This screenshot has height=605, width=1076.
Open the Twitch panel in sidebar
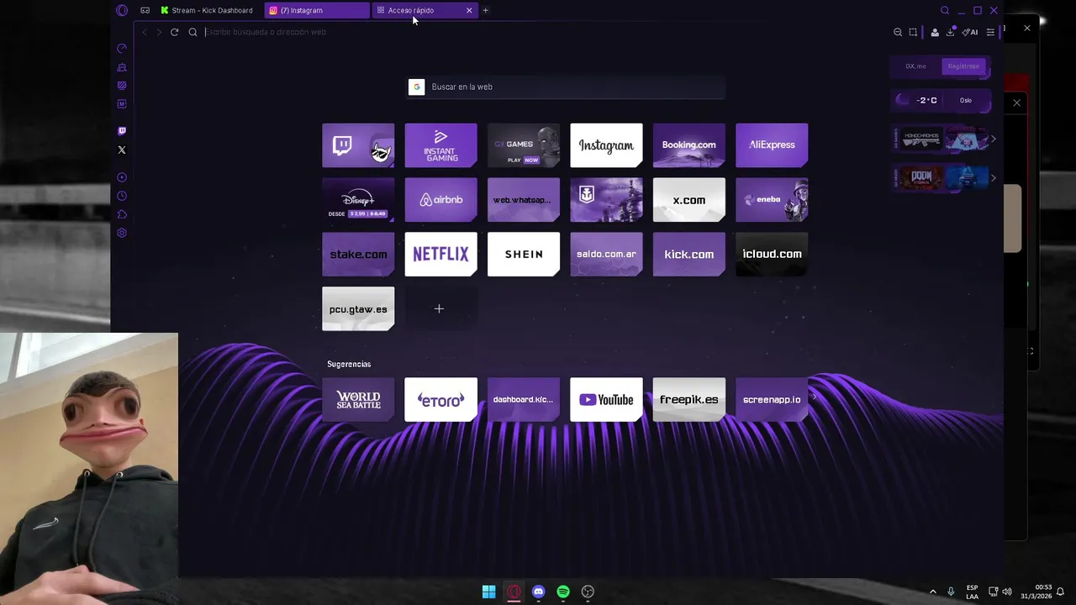click(122, 131)
